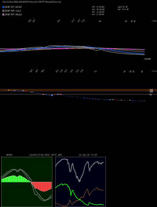Select the 'DOW MT: 54.2' label
Viewport: 157px width, 207px height.
pyautogui.click(x=13, y=11)
